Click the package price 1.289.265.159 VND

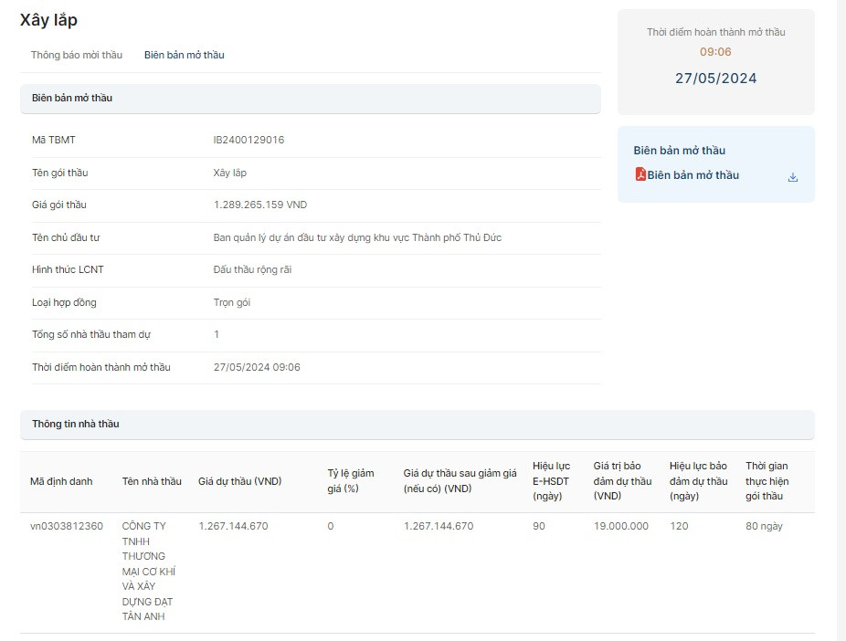[x=259, y=205]
